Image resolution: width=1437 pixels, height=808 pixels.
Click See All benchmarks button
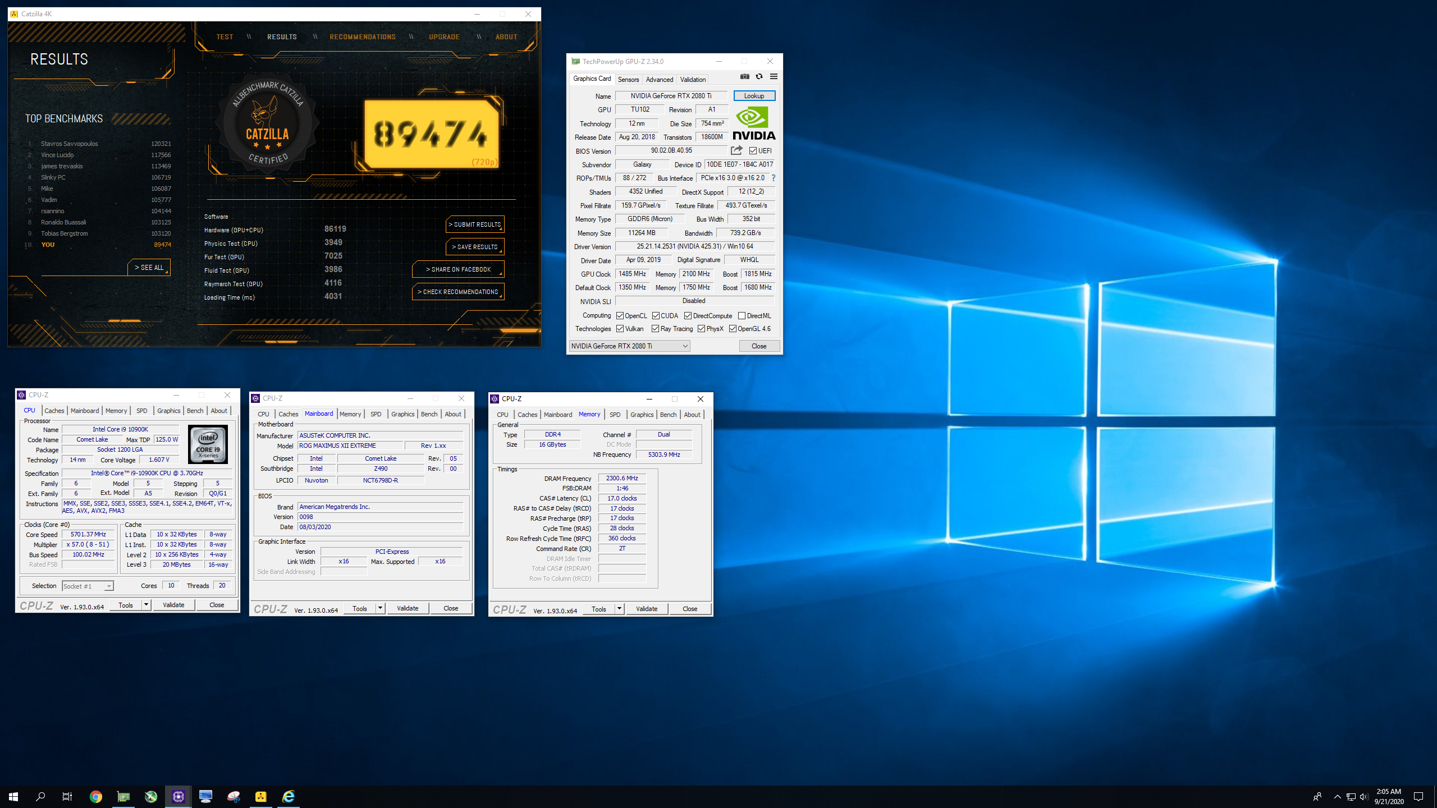tap(149, 268)
